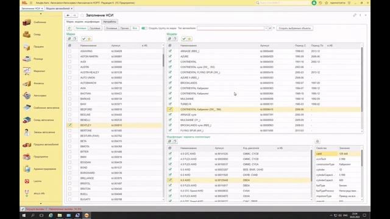Open the Розница section icon
This screenshot has width=390, height=219.
click(x=27, y=59)
